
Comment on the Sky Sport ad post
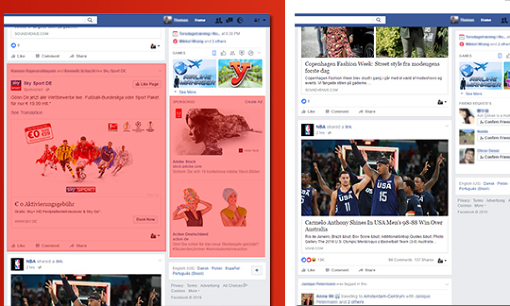(47, 246)
